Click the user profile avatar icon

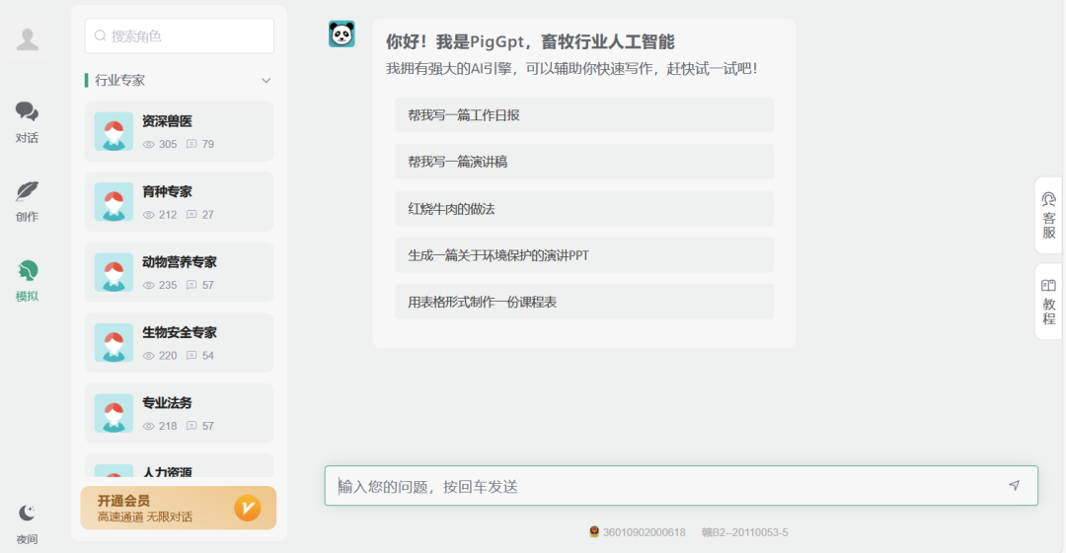(x=28, y=39)
